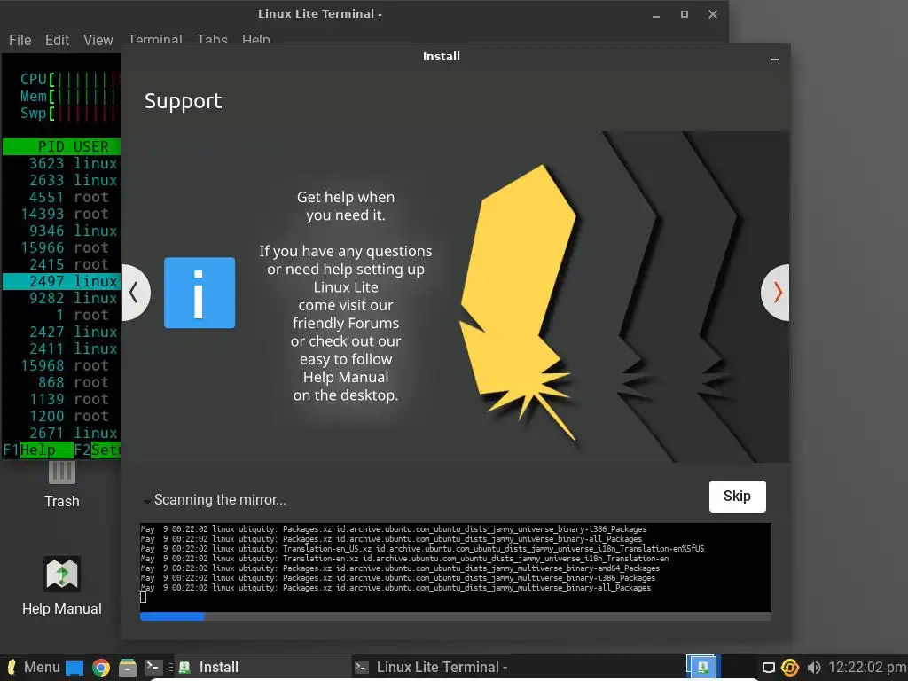This screenshot has width=908, height=681.
Task: Click inside the installer log terminal
Action: coord(455,567)
